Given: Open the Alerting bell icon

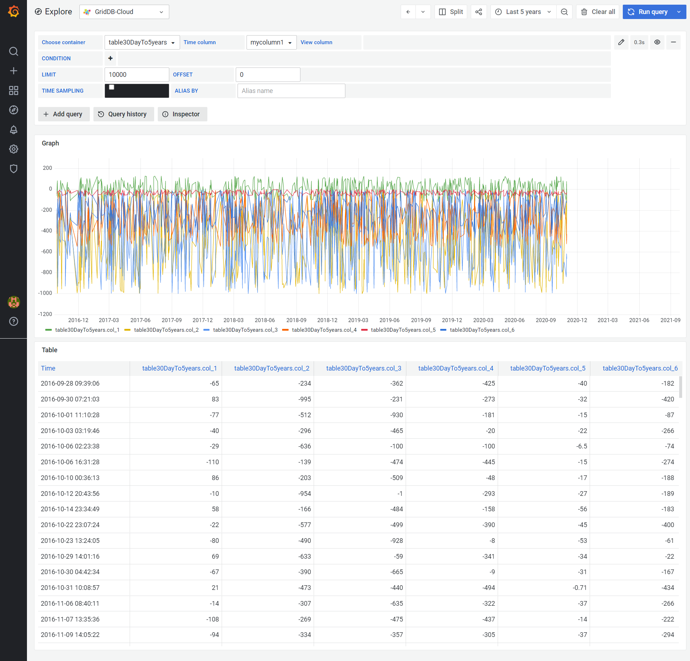Looking at the screenshot, I should coord(13,130).
